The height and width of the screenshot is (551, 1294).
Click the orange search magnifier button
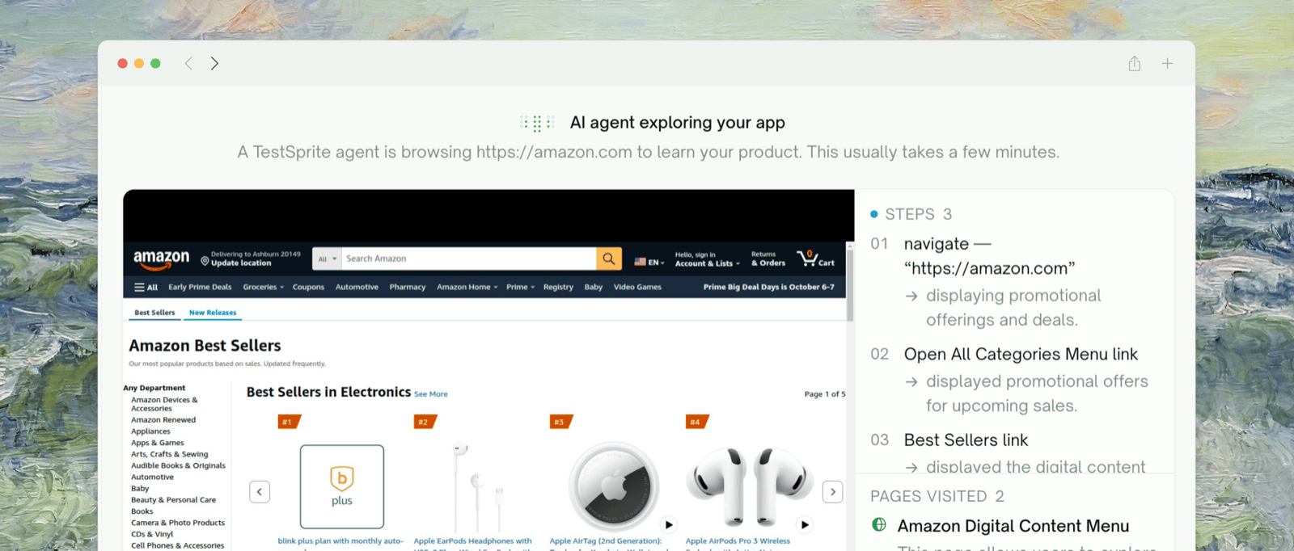click(609, 259)
